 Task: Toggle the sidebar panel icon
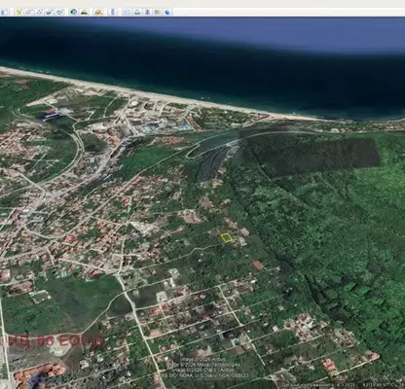[x=4, y=13]
